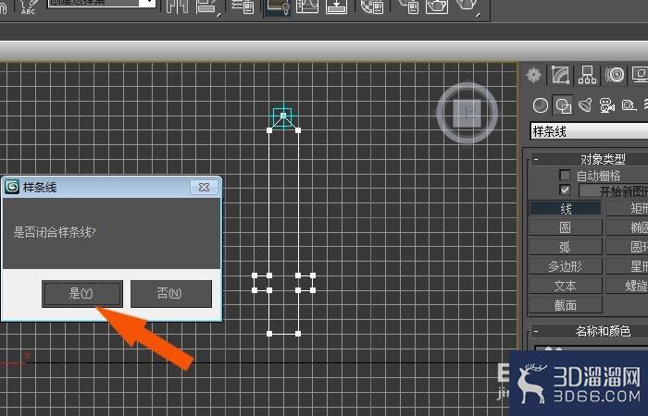Click the 线 shape button

point(566,209)
